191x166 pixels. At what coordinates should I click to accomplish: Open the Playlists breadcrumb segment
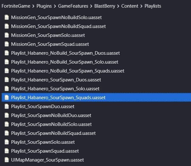tap(153, 6)
